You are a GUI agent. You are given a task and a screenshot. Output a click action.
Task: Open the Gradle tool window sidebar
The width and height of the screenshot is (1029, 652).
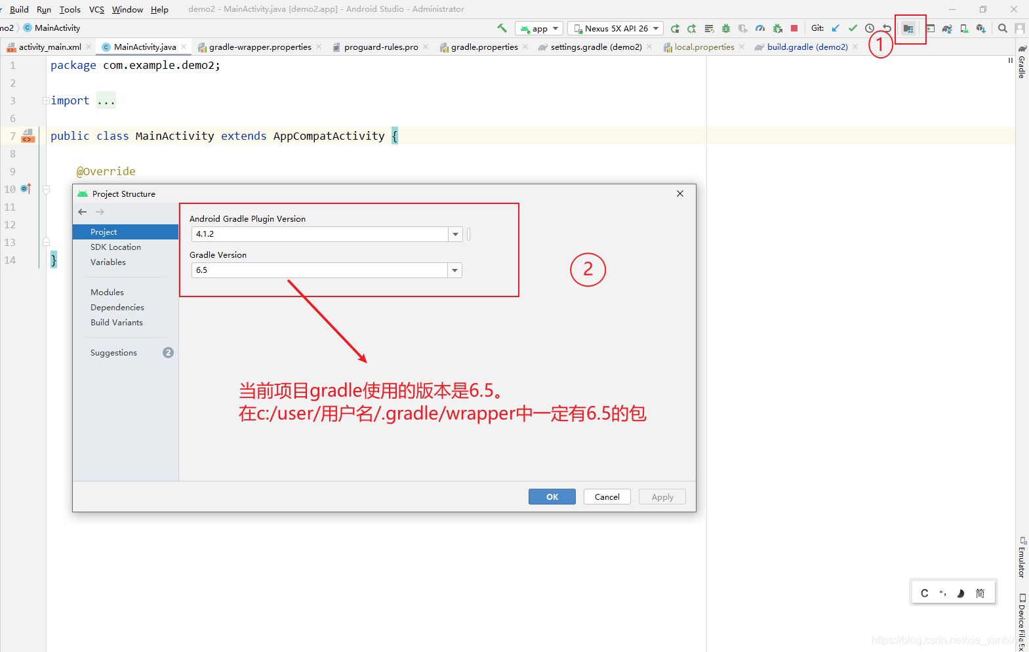pyautogui.click(x=1022, y=62)
